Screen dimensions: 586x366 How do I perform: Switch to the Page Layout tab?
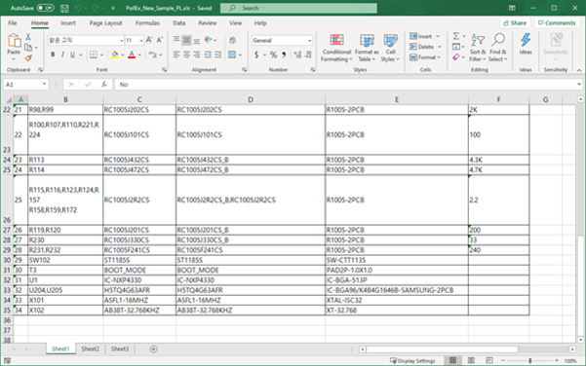tap(105, 23)
